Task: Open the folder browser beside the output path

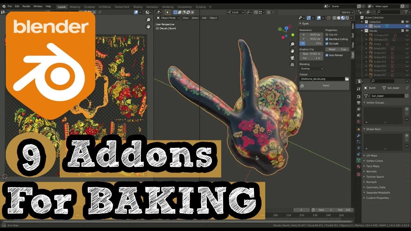Action: pos(347,79)
